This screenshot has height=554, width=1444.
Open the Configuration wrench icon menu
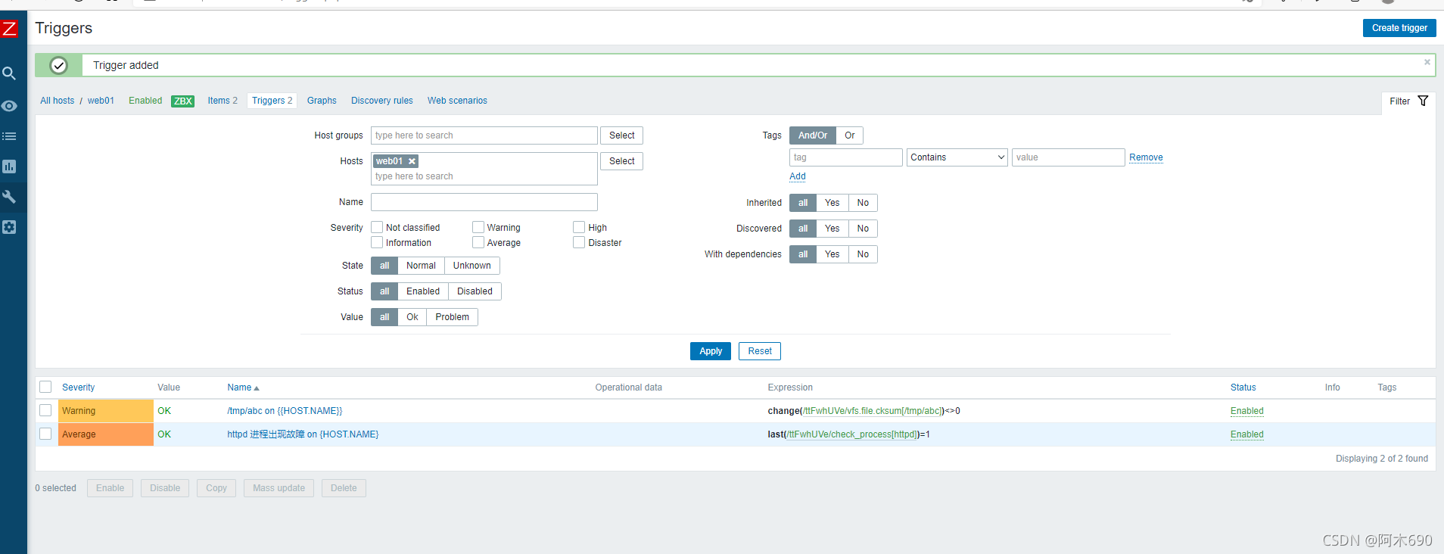tap(9, 197)
